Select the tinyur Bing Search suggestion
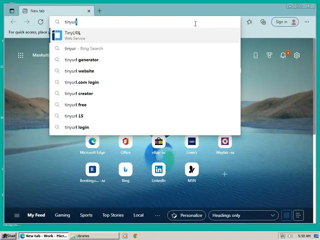Image resolution: width=320 pixels, height=240 pixels. pyautogui.click(x=145, y=48)
